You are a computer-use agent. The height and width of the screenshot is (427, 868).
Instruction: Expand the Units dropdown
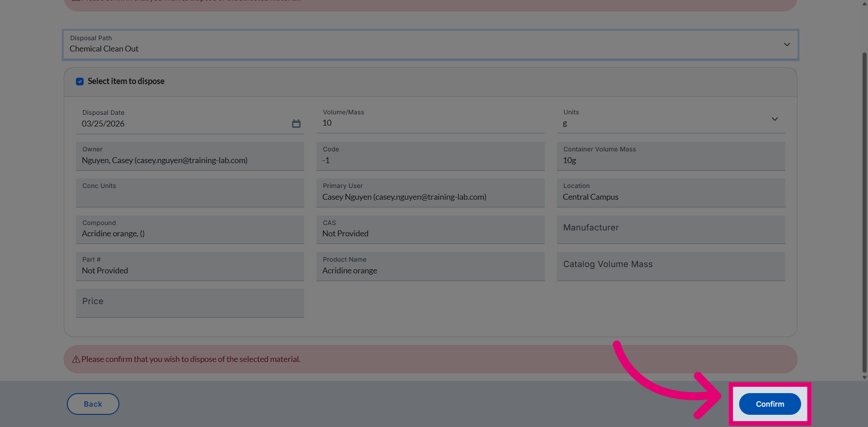pyautogui.click(x=671, y=119)
